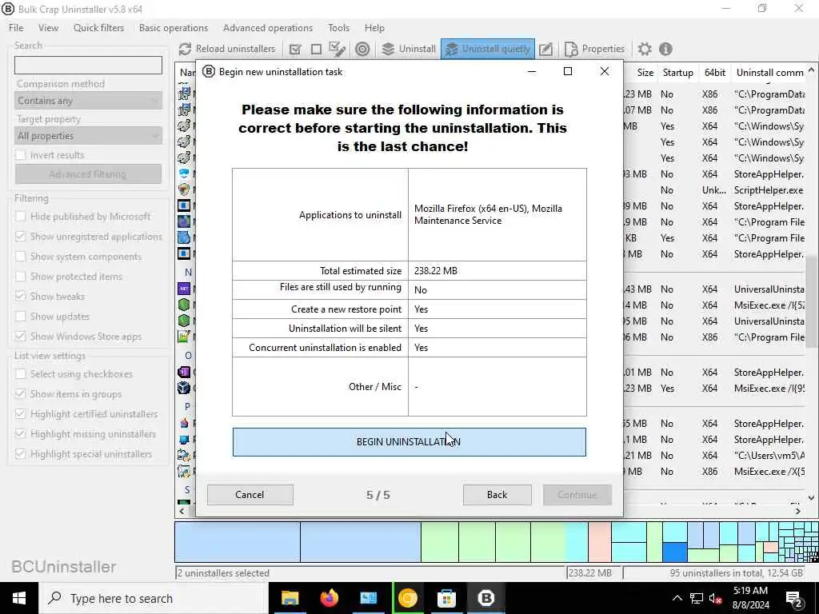The height and width of the screenshot is (614, 819).
Task: Toggle Highlight missing uninstallers checkbox
Action: pyautogui.click(x=20, y=434)
